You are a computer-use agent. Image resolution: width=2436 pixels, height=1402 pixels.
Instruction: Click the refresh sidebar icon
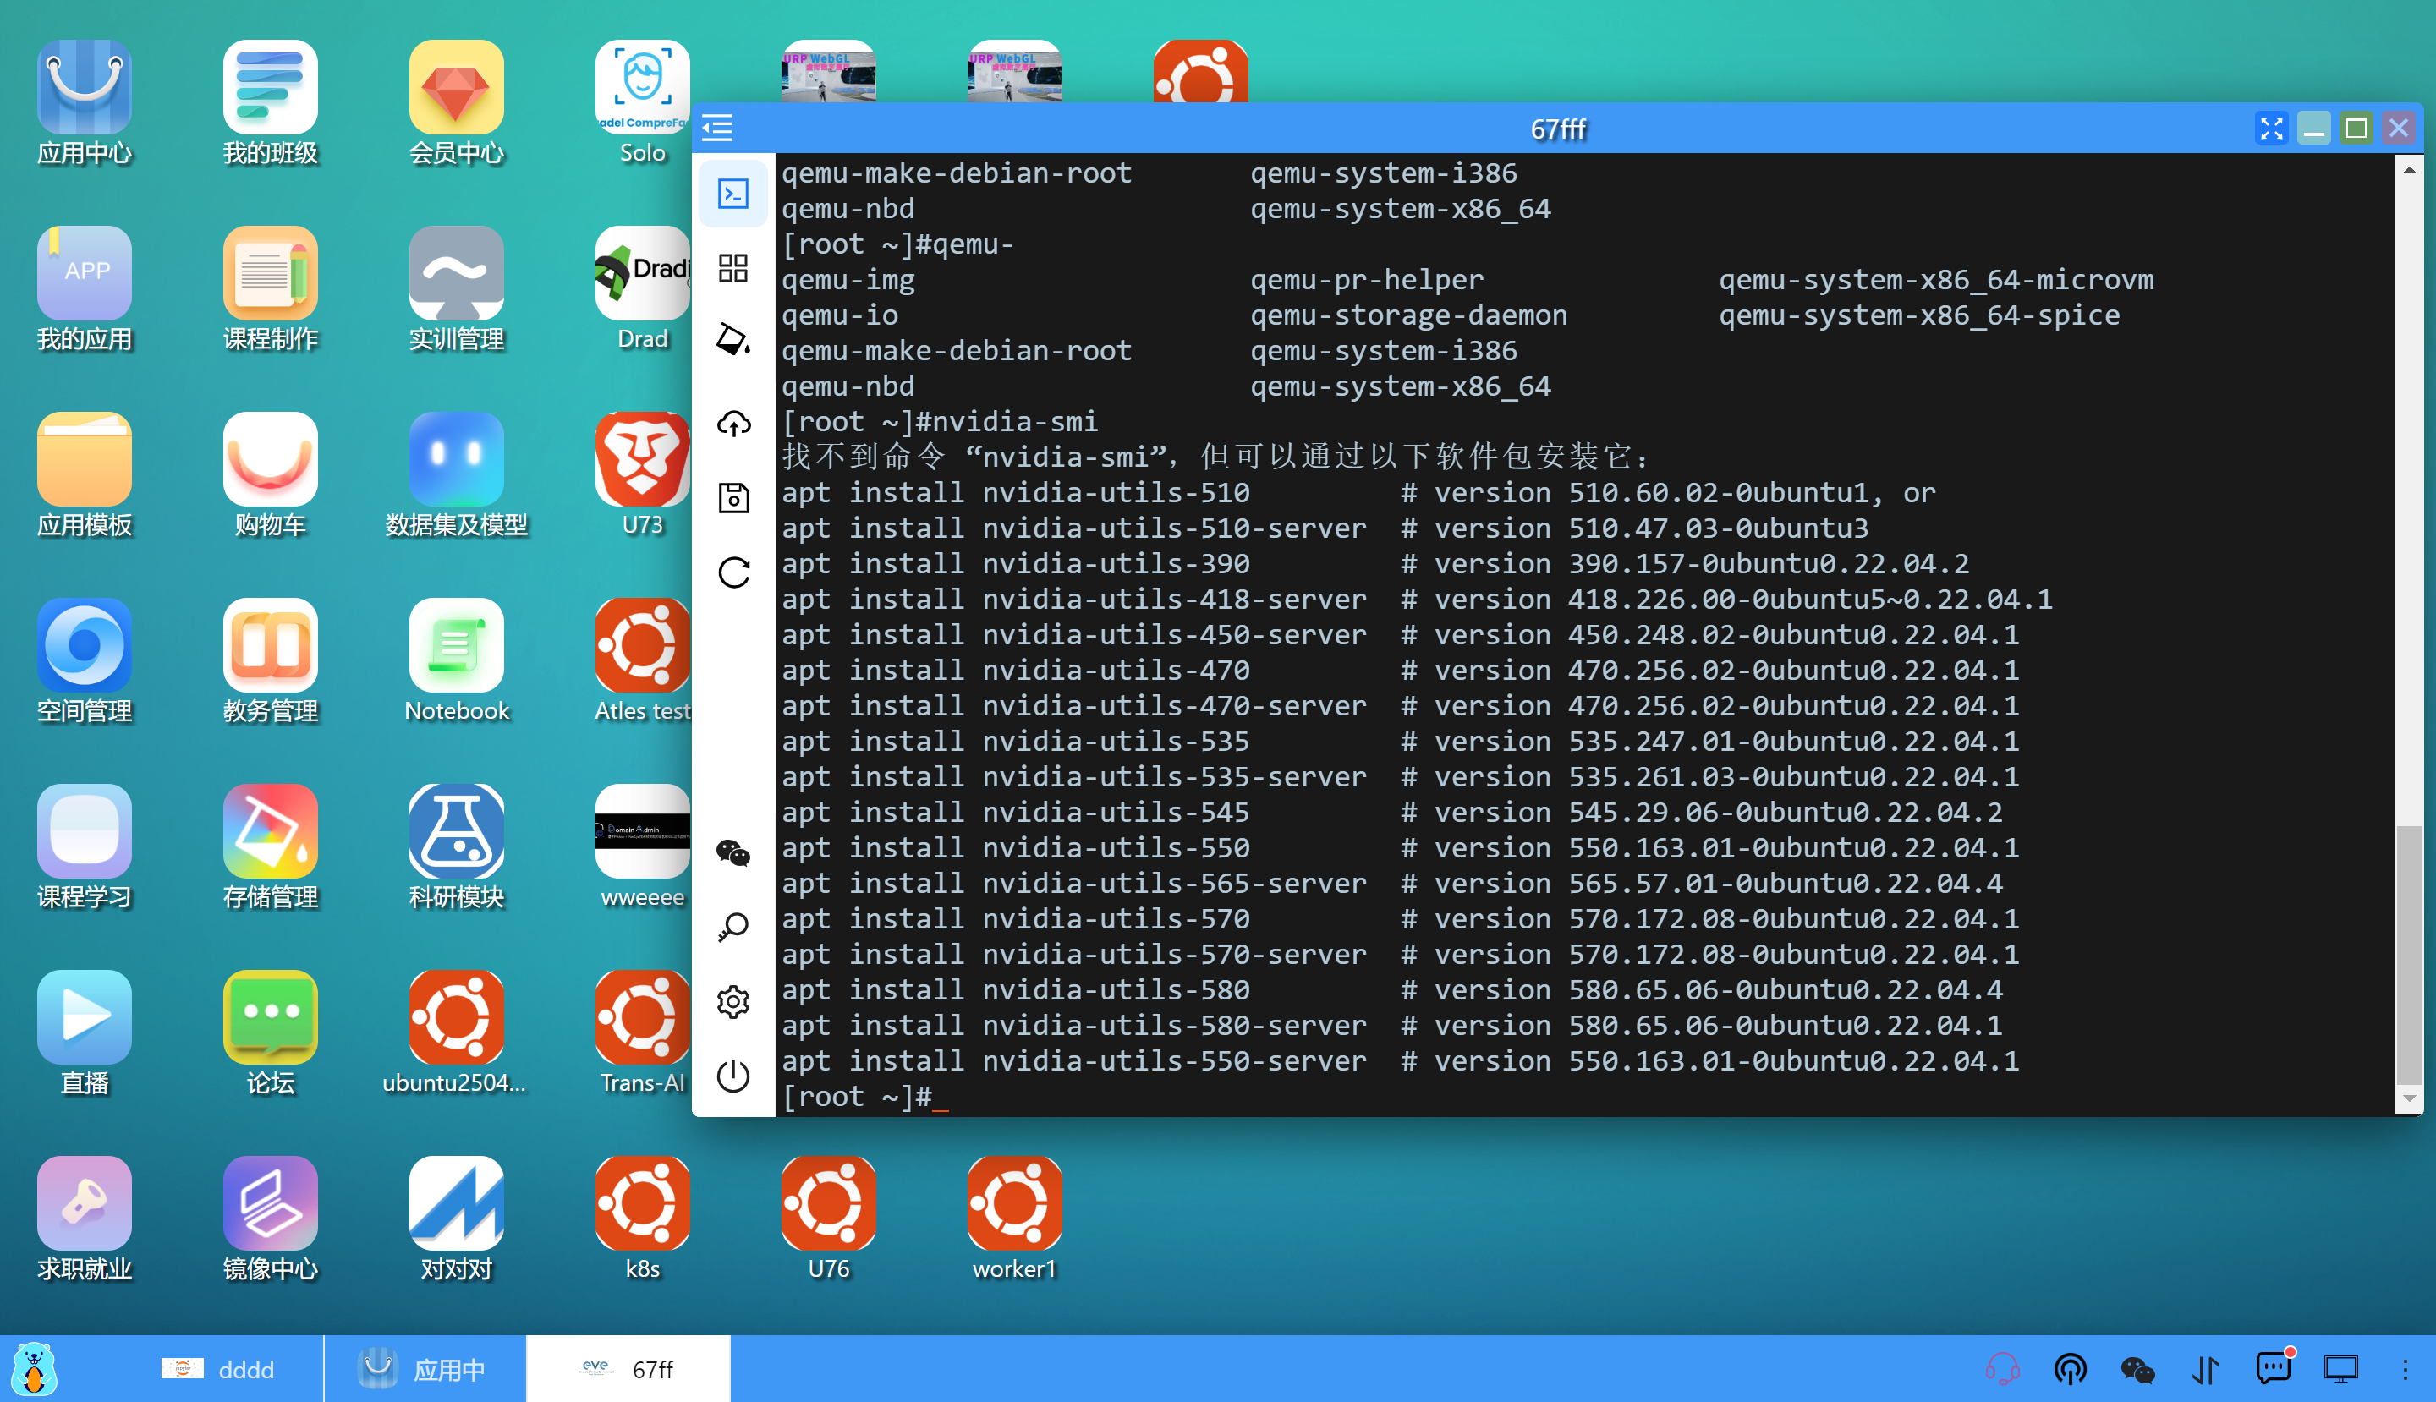point(733,573)
